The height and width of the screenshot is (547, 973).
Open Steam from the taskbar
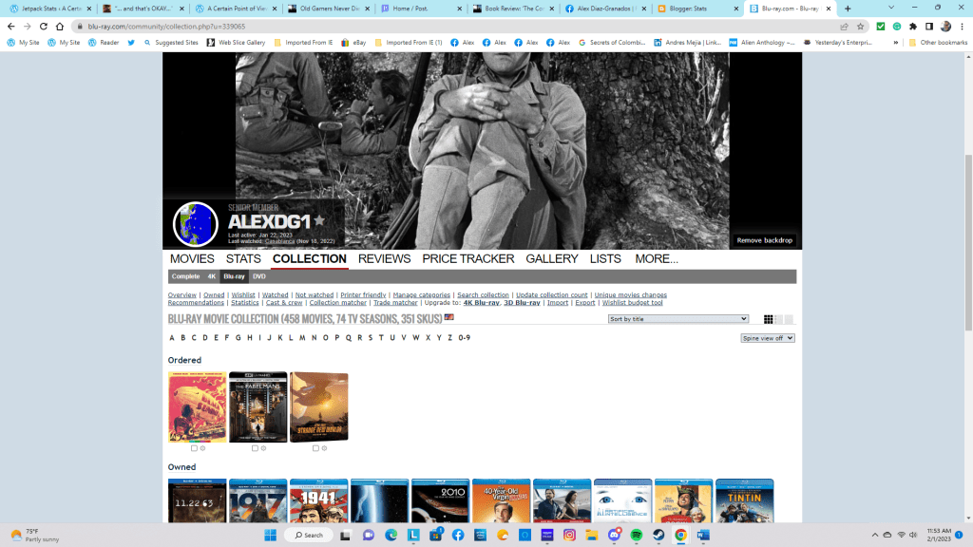658,536
